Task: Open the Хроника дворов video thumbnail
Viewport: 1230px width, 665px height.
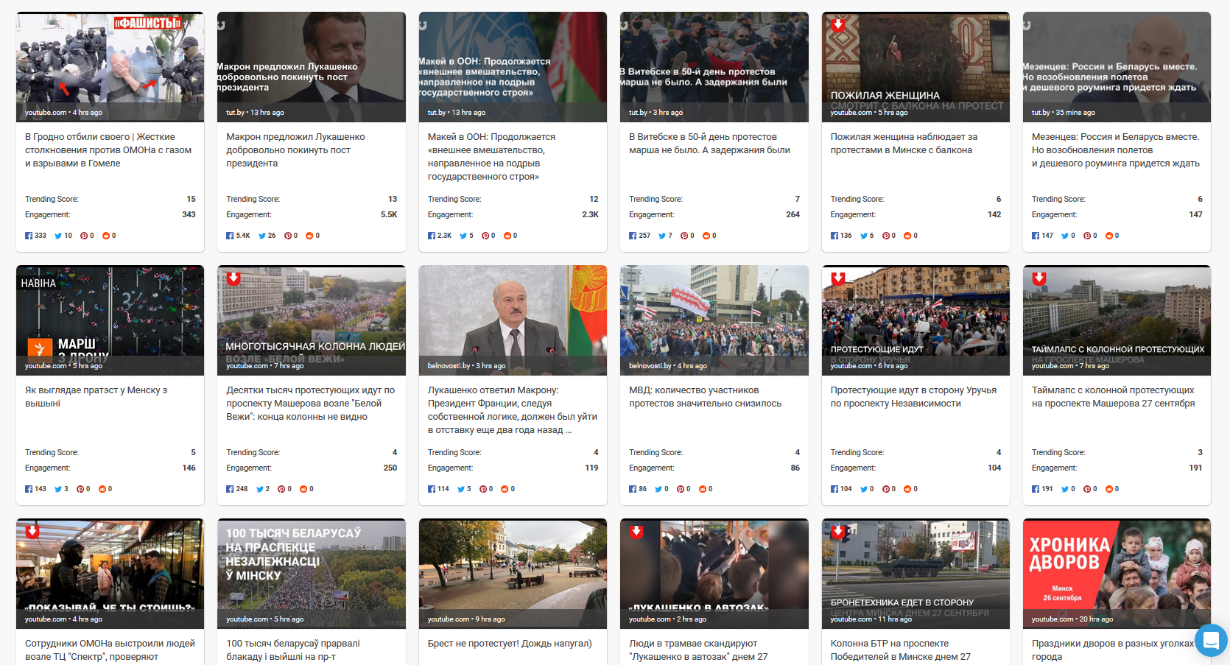Action: (x=1117, y=574)
